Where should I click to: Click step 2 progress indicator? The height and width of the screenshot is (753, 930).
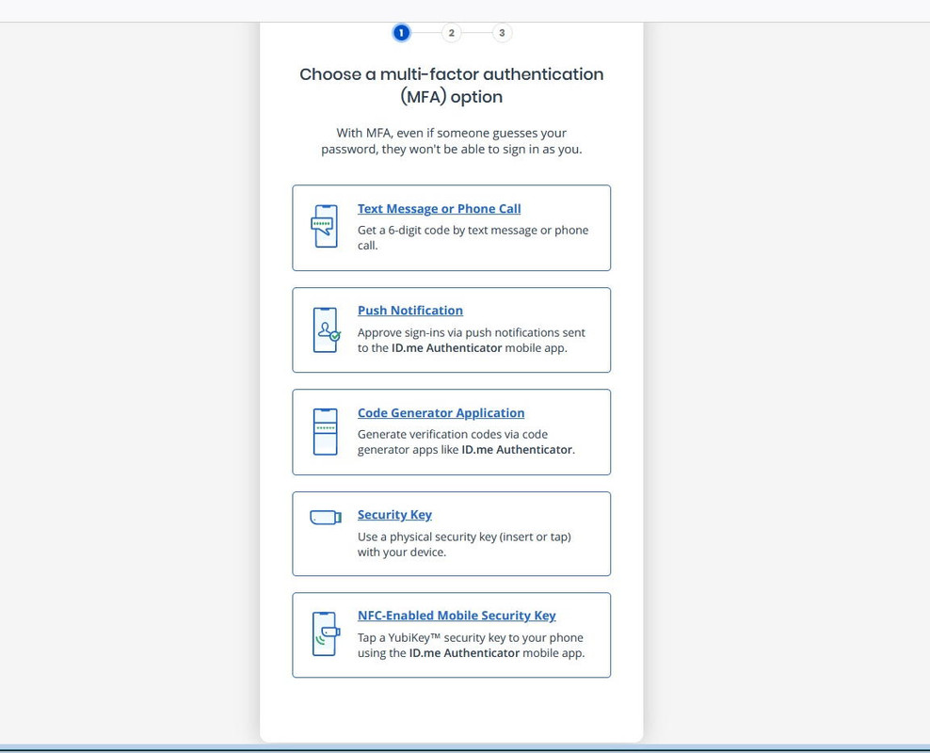pos(452,33)
